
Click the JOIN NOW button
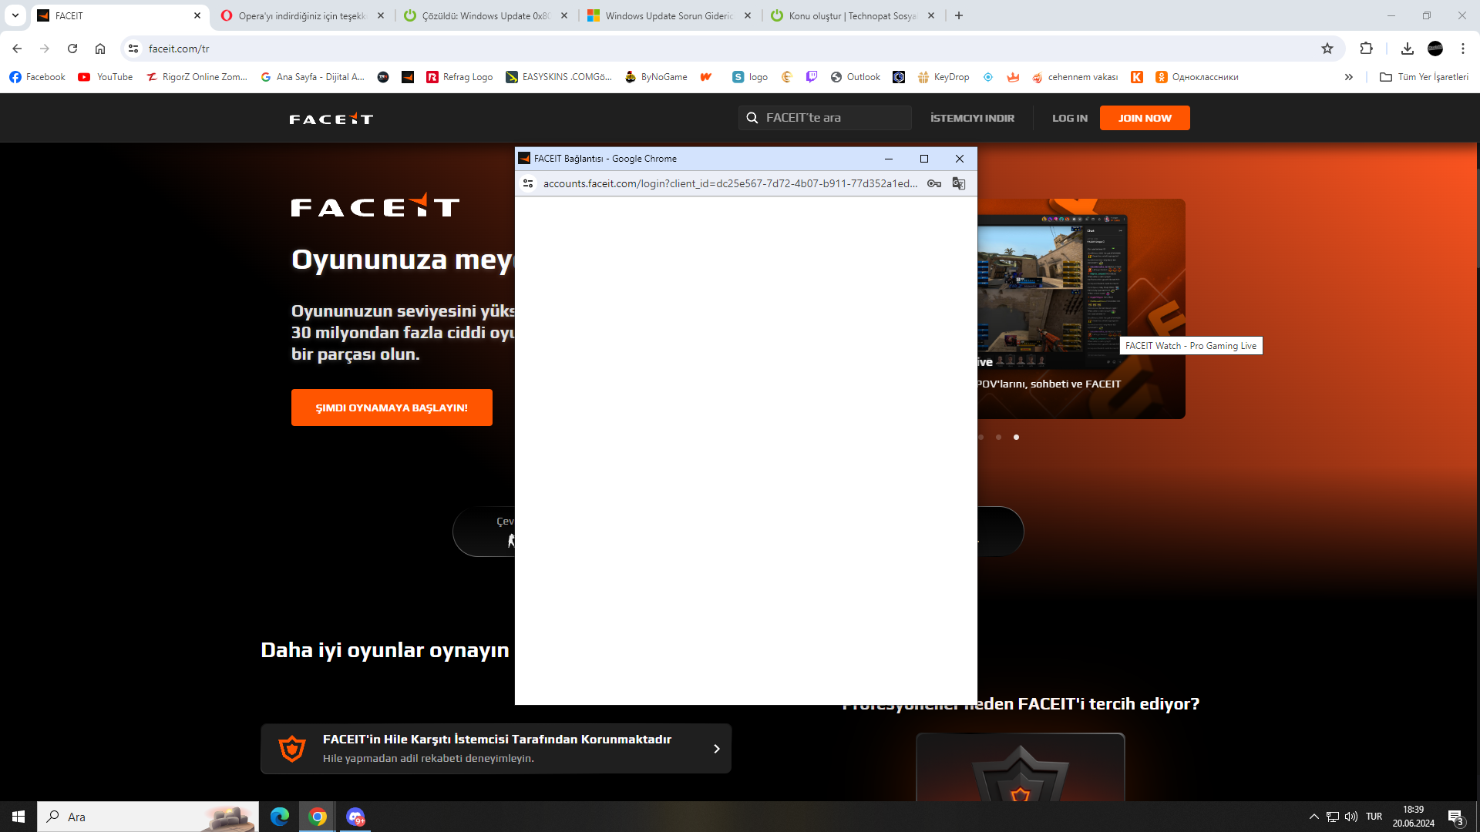click(1144, 118)
